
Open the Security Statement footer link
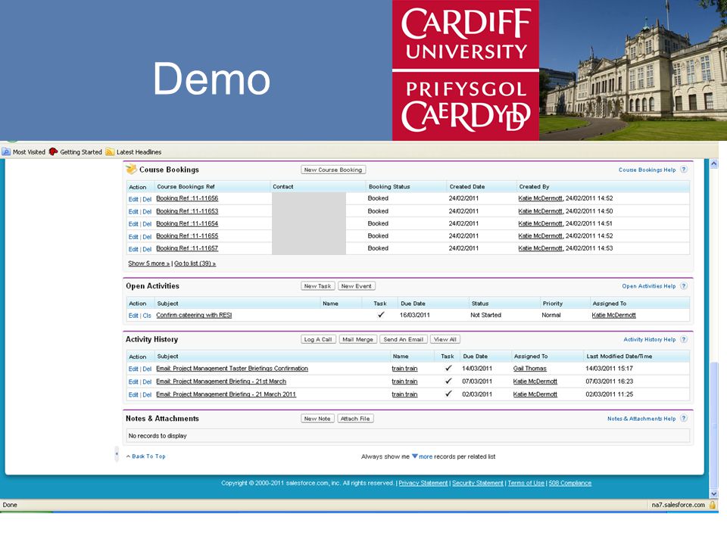click(478, 483)
